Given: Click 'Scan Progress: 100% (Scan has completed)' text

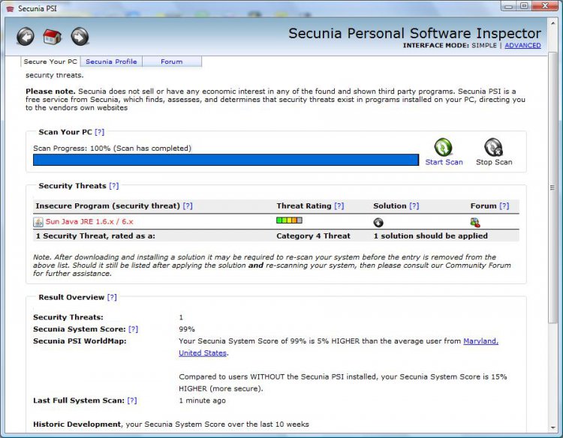Looking at the screenshot, I should [x=112, y=148].
